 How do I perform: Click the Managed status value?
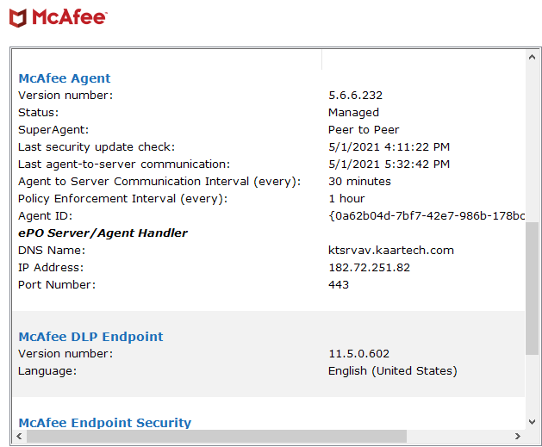353,113
